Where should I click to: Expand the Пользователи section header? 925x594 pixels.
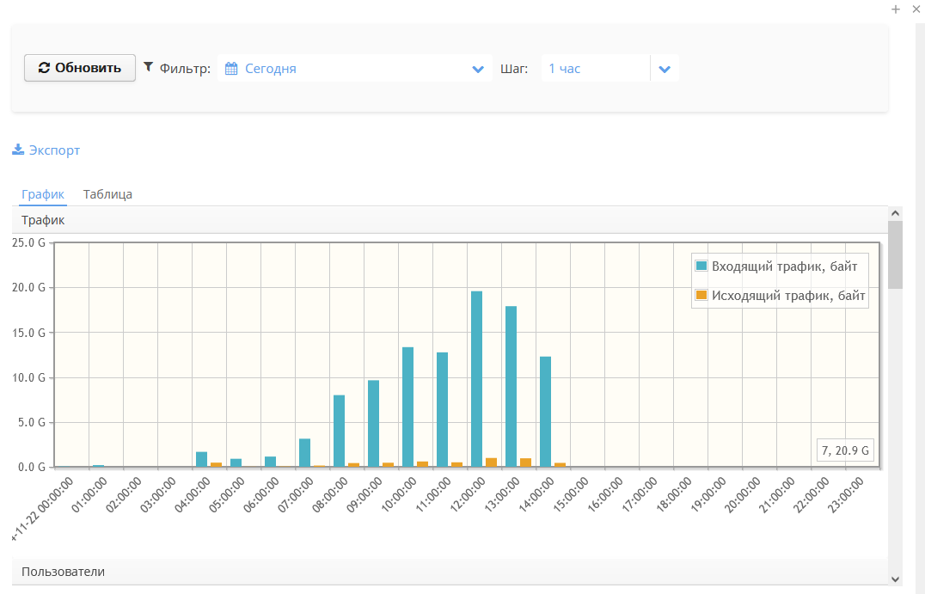pyautogui.click(x=63, y=572)
